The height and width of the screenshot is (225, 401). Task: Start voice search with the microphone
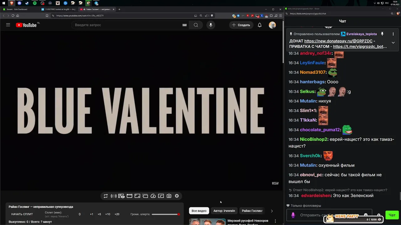click(x=211, y=25)
